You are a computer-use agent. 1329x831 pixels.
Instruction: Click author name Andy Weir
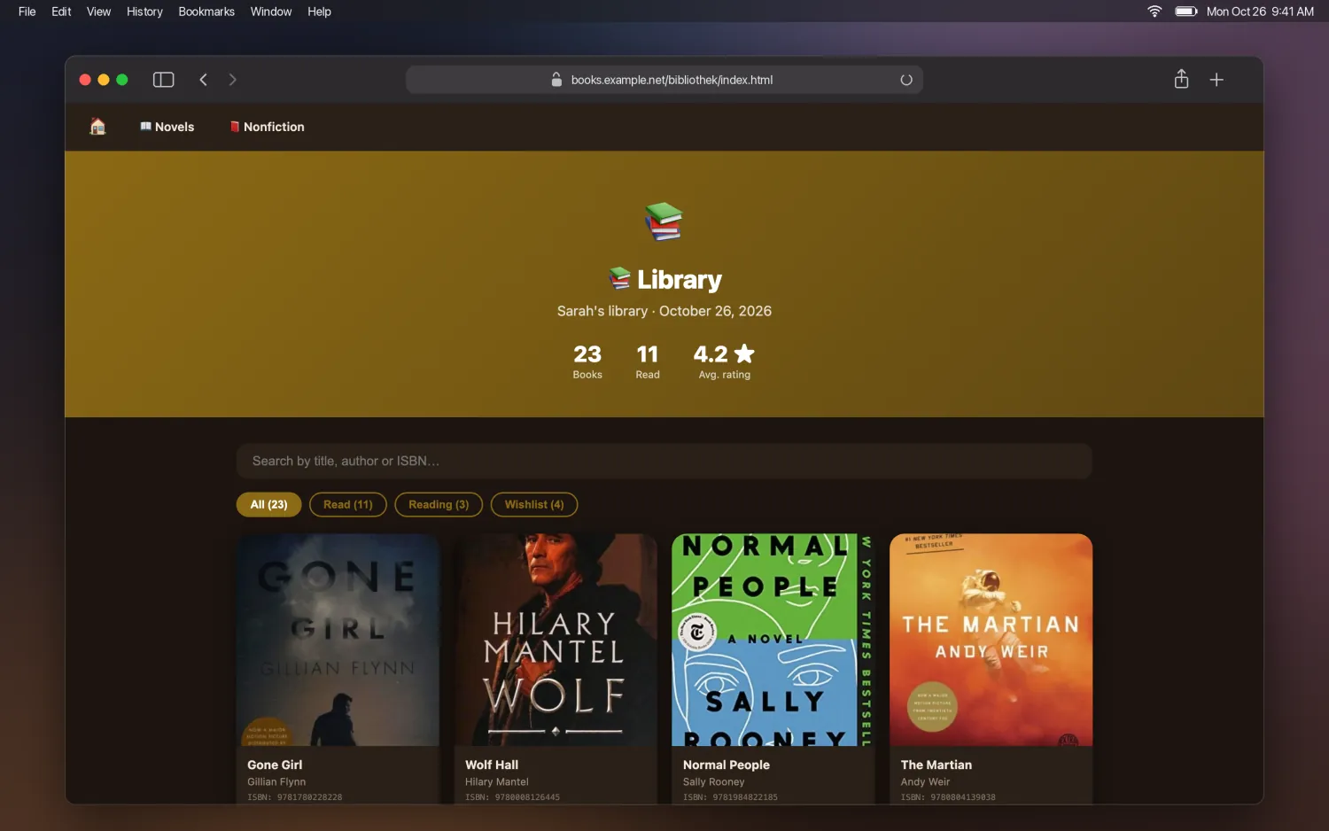tap(925, 781)
